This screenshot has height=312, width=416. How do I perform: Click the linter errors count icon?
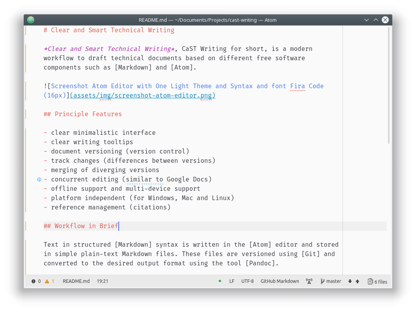tap(33, 281)
